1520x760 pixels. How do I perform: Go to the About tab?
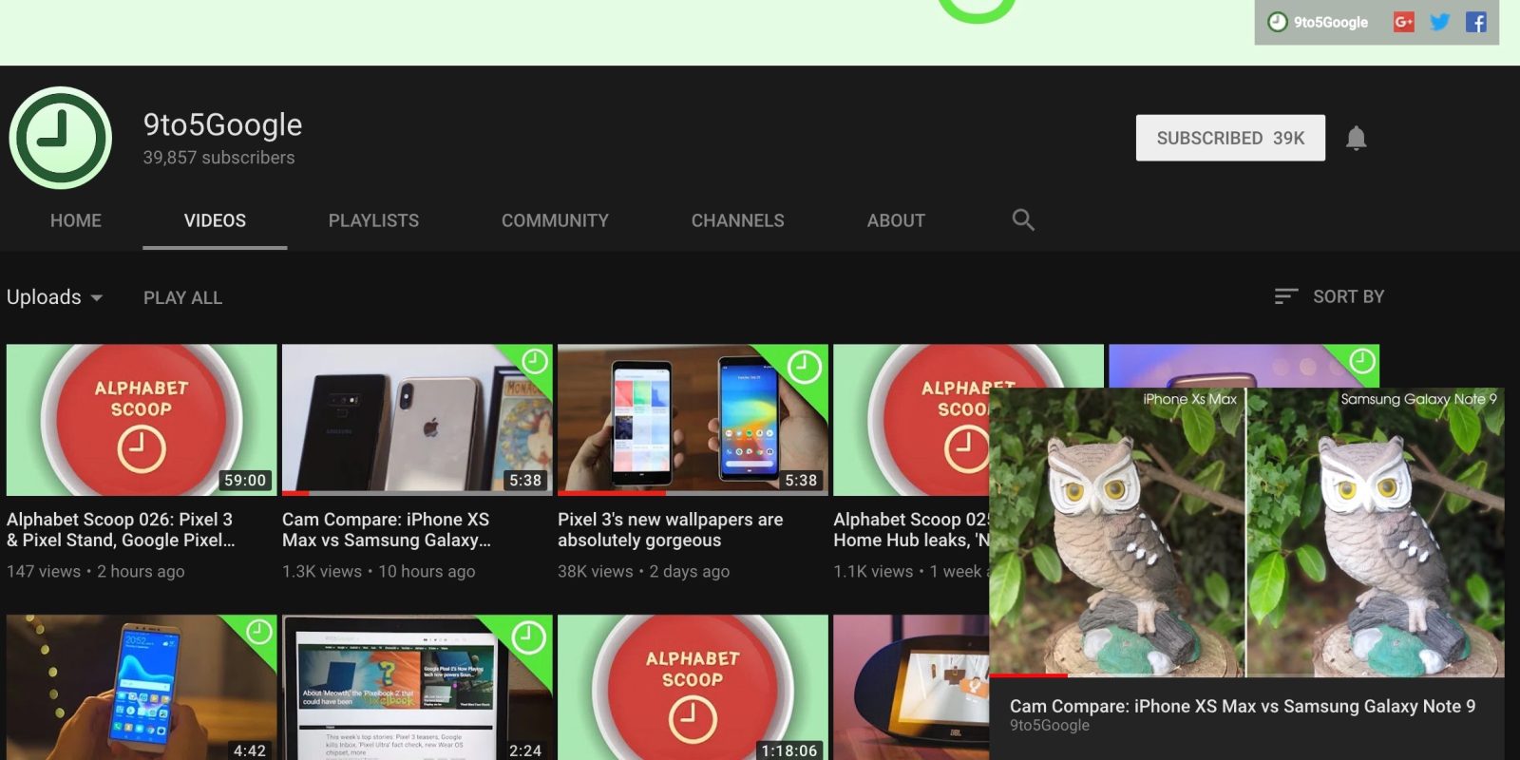click(x=895, y=220)
